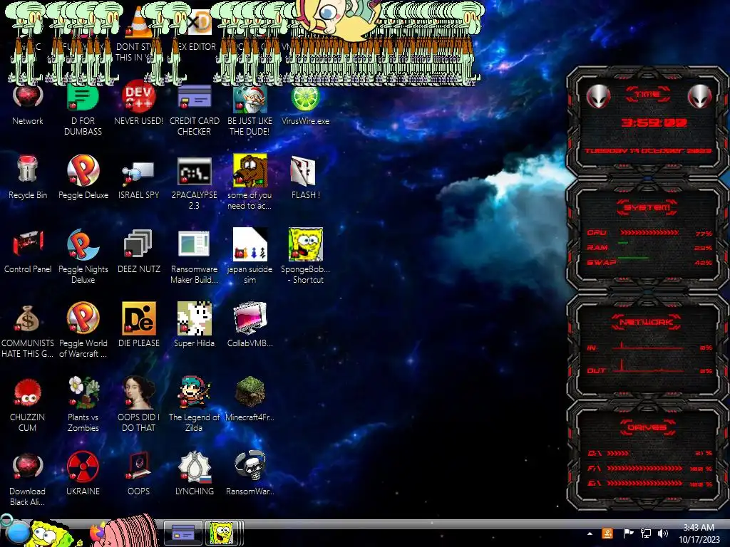
Task: Open Action Center flag icon
Action: click(628, 533)
